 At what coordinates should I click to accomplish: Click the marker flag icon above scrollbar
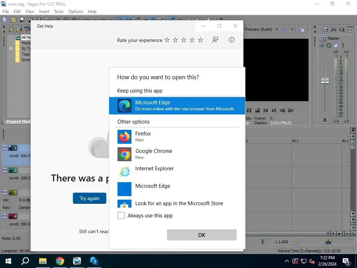tap(353, 130)
